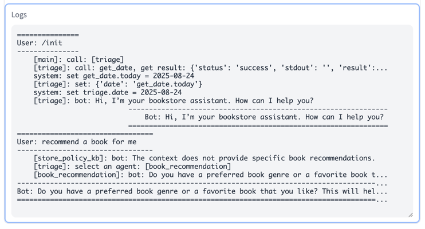Click the store_policy_kb bot response line
This screenshot has width=425, height=229.
[204, 158]
